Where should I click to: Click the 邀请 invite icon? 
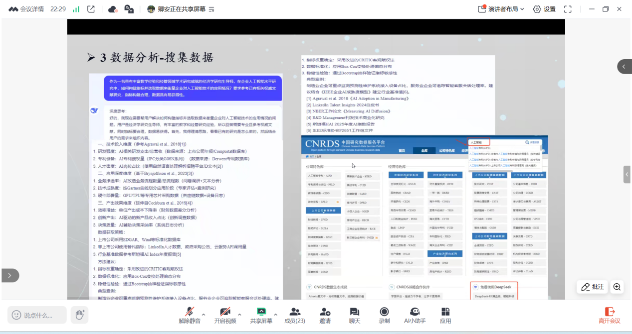pyautogui.click(x=325, y=315)
